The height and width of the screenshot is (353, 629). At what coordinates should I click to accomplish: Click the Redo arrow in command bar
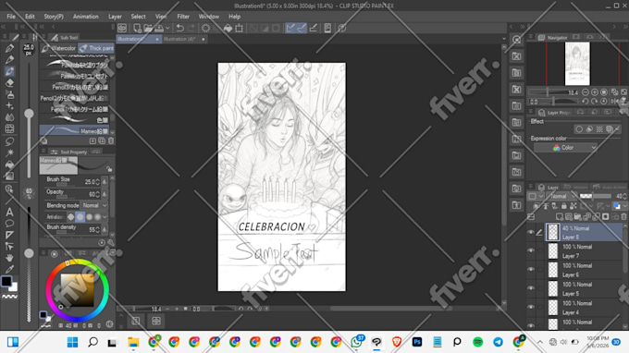click(x=191, y=28)
